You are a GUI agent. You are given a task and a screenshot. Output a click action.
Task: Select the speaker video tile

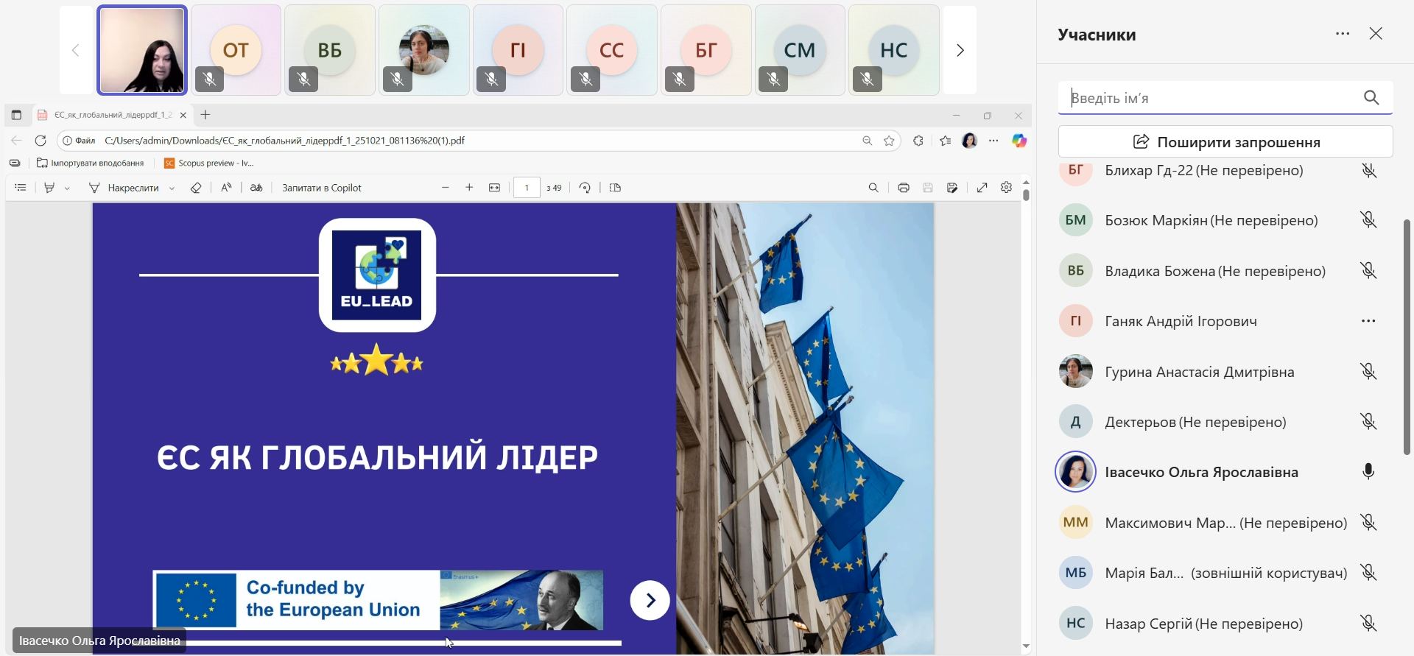pos(142,50)
